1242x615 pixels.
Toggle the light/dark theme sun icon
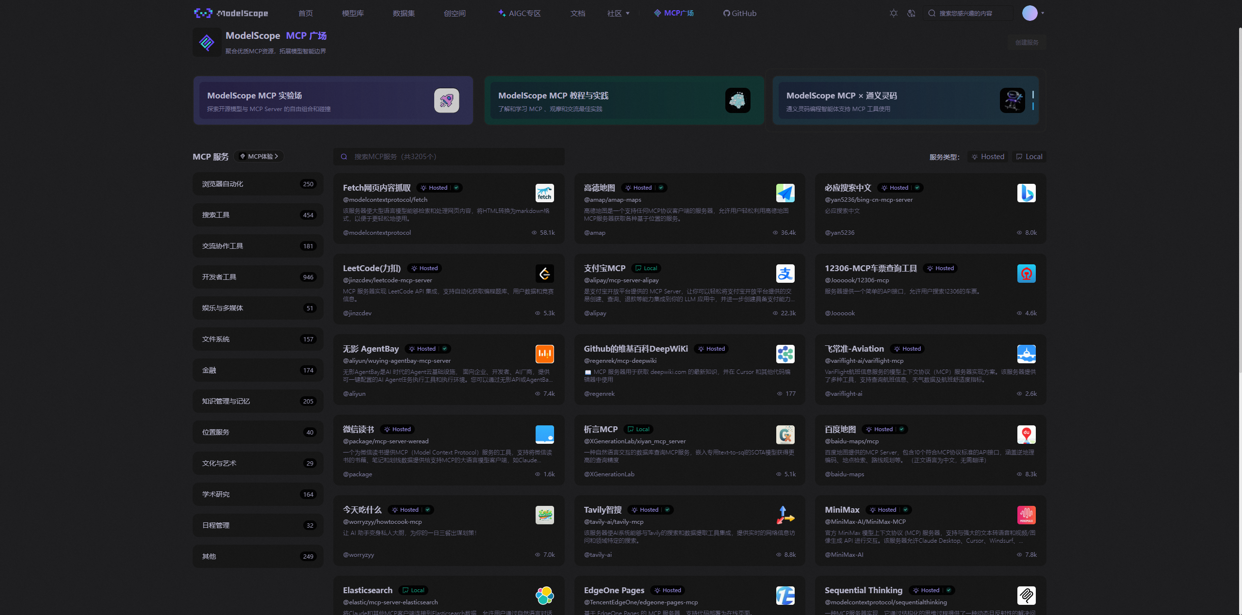click(894, 13)
